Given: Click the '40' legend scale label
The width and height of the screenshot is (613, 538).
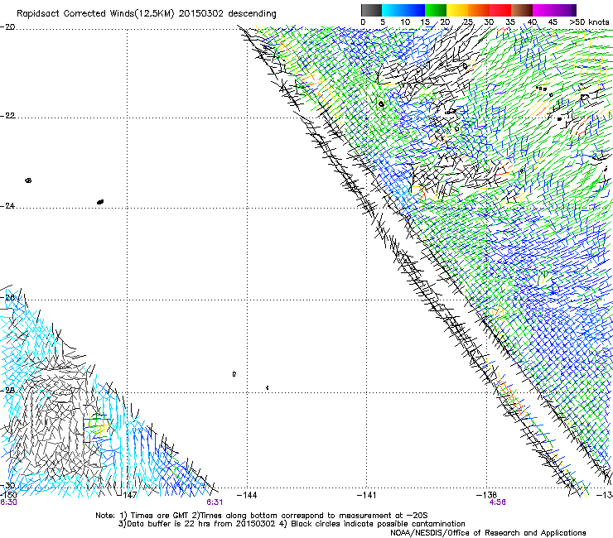Looking at the screenshot, I should tap(532, 22).
